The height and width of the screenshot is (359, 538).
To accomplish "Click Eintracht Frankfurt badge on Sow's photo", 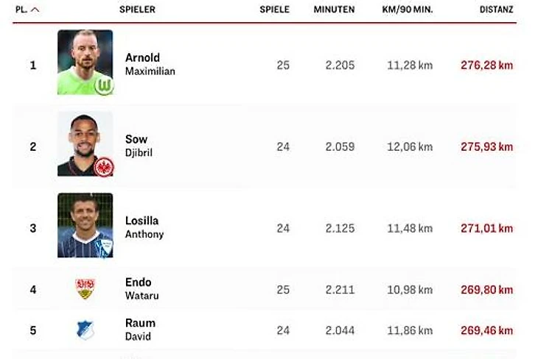I will coord(104,167).
